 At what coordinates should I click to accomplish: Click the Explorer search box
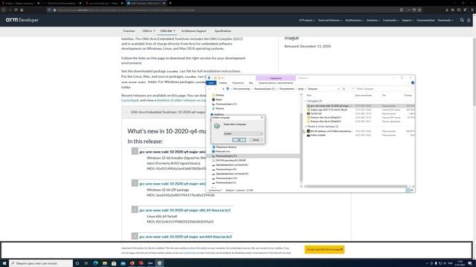coord(382,89)
